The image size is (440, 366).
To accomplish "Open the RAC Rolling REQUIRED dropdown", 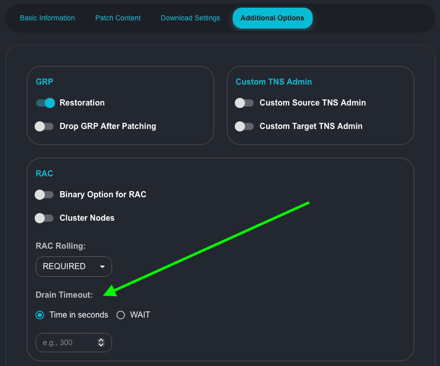I will coord(69,267).
